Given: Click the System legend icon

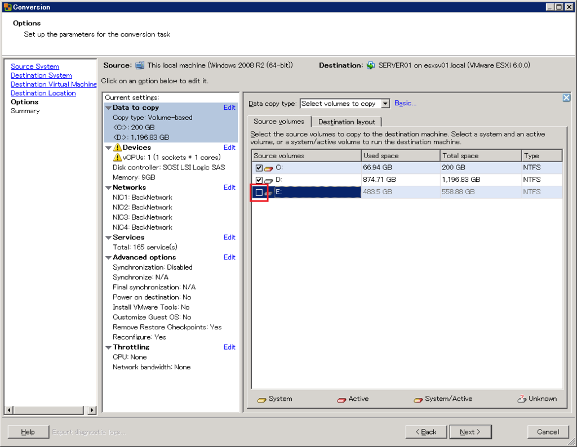Looking at the screenshot, I should click(x=261, y=400).
